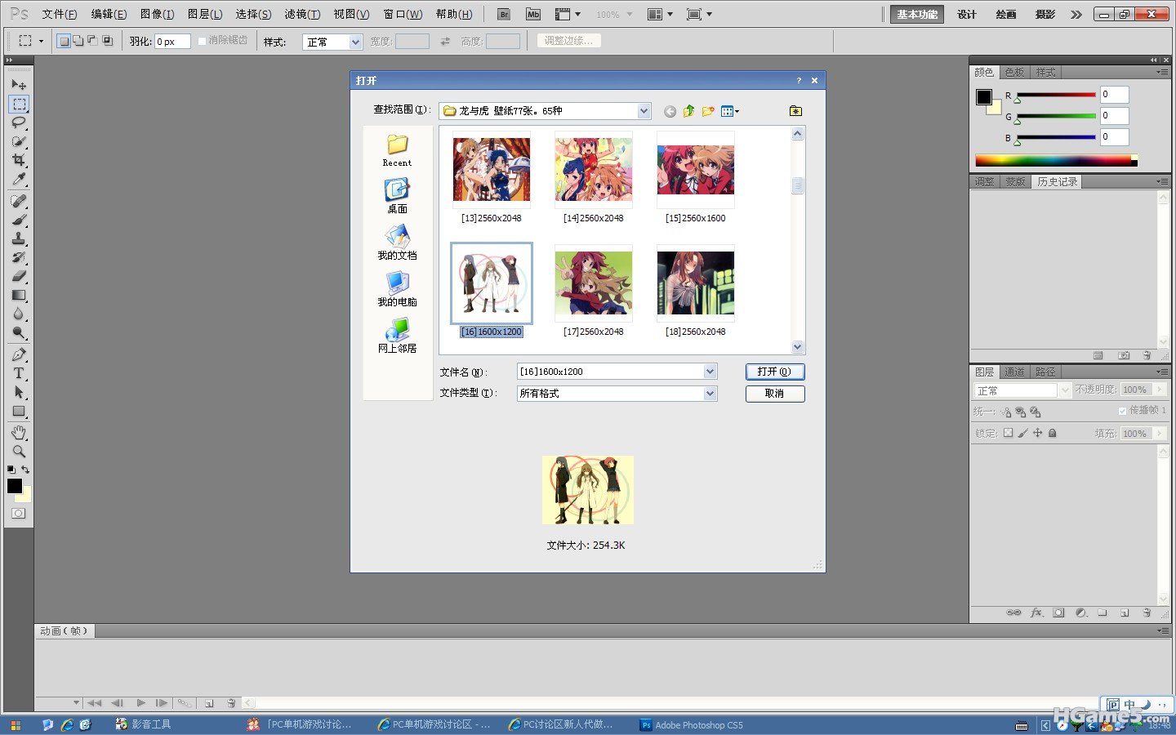Screen dimensions: 1176x735
Task: Select the Eraser tool
Action: (19, 276)
